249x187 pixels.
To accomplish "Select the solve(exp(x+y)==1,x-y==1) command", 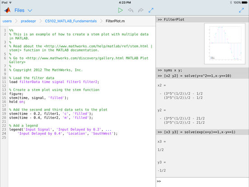I will click(203, 132).
